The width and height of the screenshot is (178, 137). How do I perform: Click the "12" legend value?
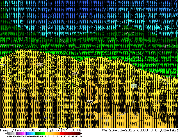[x=53, y=136]
